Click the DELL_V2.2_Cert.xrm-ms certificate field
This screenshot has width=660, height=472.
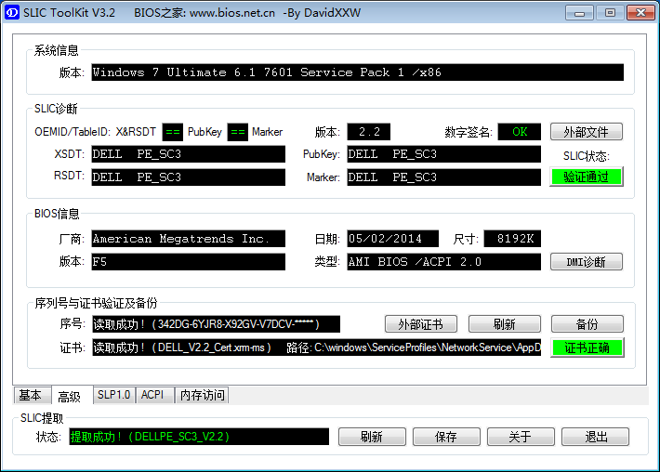tap(317, 347)
